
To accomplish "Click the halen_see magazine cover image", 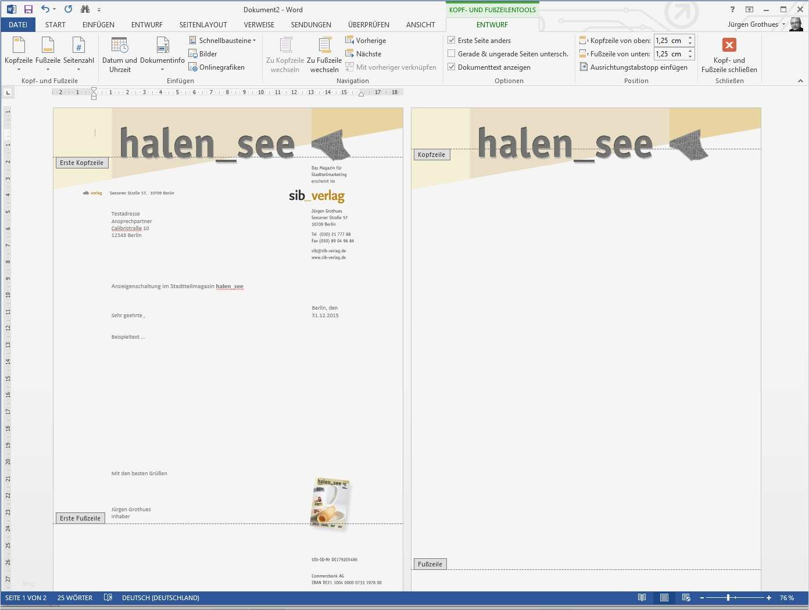I will pyautogui.click(x=330, y=503).
